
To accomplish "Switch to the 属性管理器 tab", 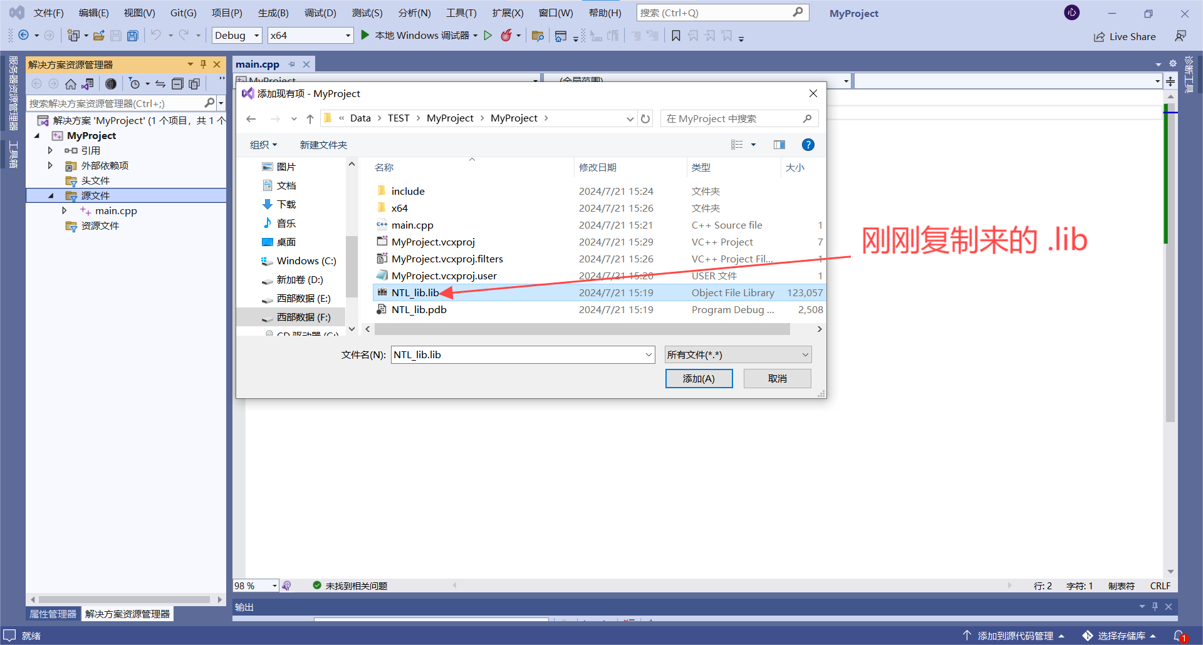I will point(53,614).
